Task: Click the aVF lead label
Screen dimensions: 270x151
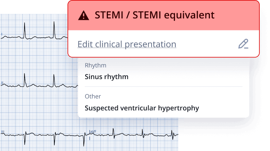Action: coord(93,132)
